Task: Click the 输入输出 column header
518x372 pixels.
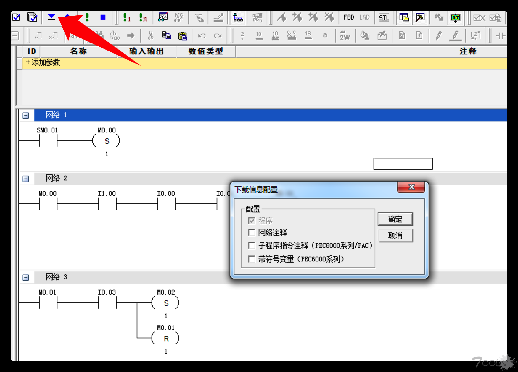Action: pos(147,51)
